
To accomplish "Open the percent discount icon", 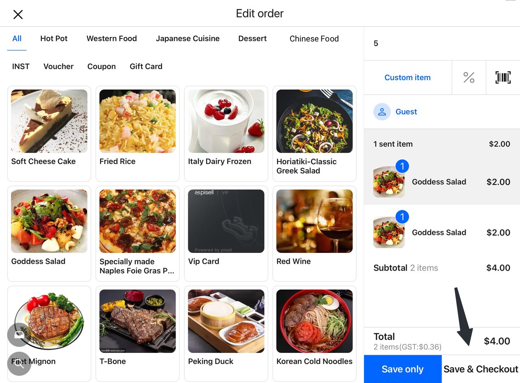I will click(469, 77).
